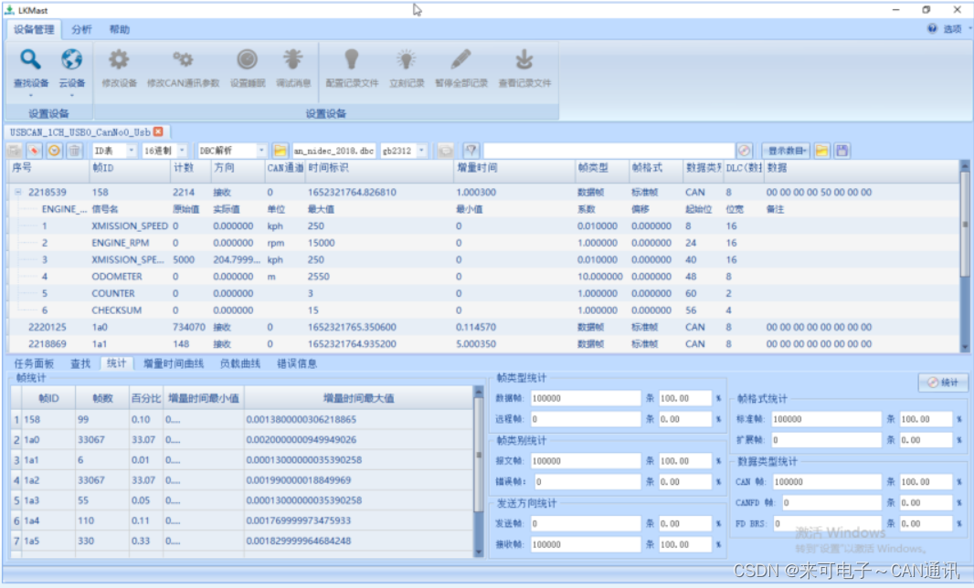
Task: Expand the arrow under 查找设备
Action: (30, 95)
